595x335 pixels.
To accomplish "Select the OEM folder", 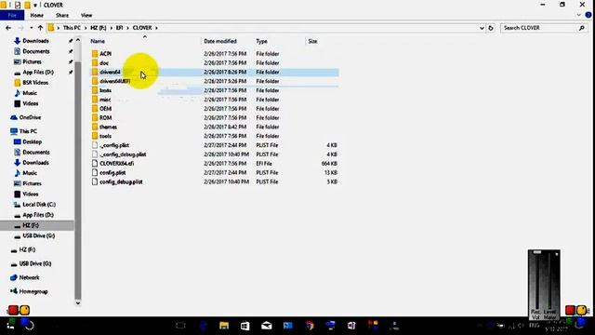I will [105, 109].
